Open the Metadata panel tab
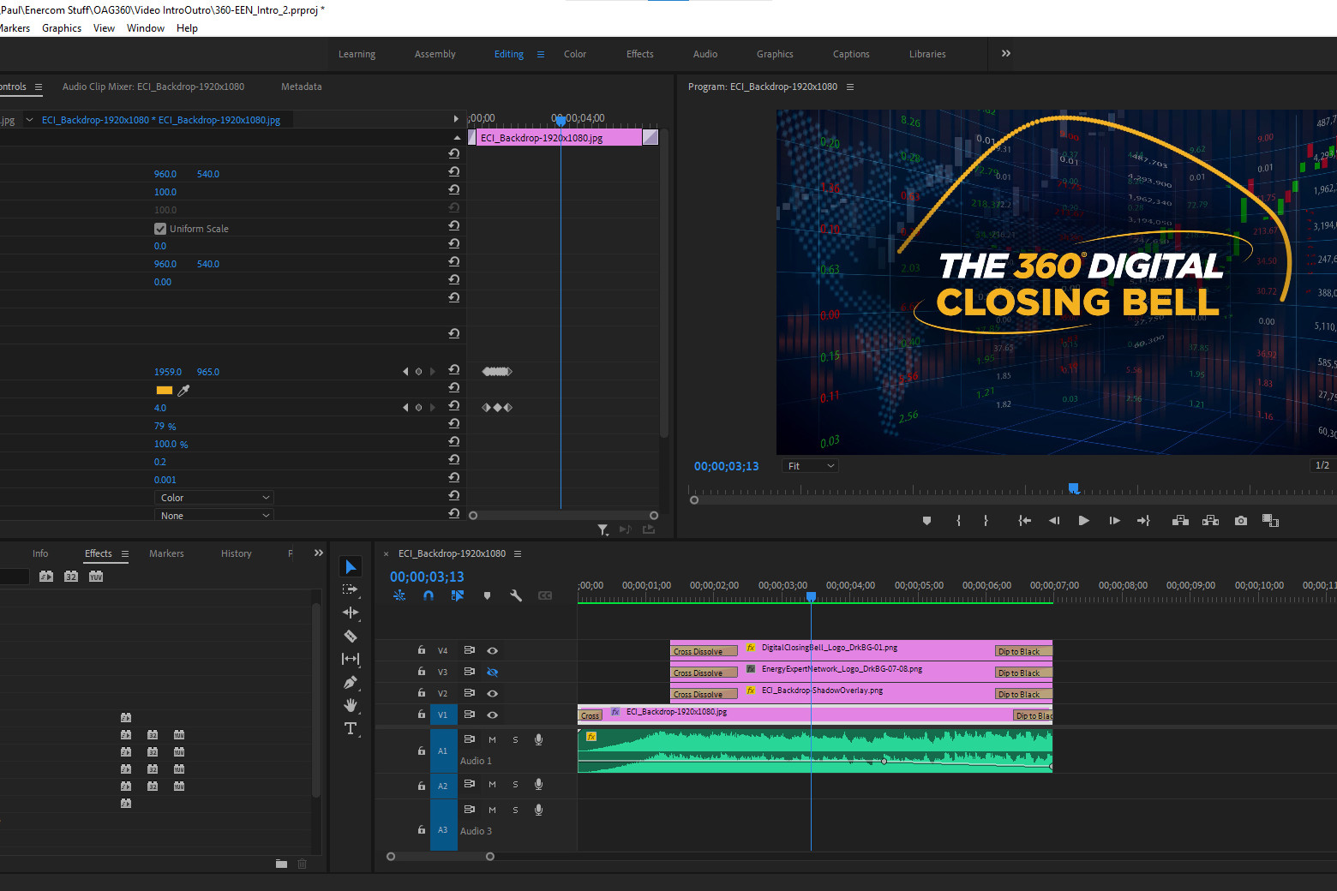This screenshot has width=1337, height=891. [x=302, y=87]
